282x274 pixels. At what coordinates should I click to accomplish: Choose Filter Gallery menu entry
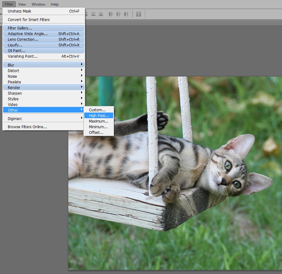[x=44, y=28]
